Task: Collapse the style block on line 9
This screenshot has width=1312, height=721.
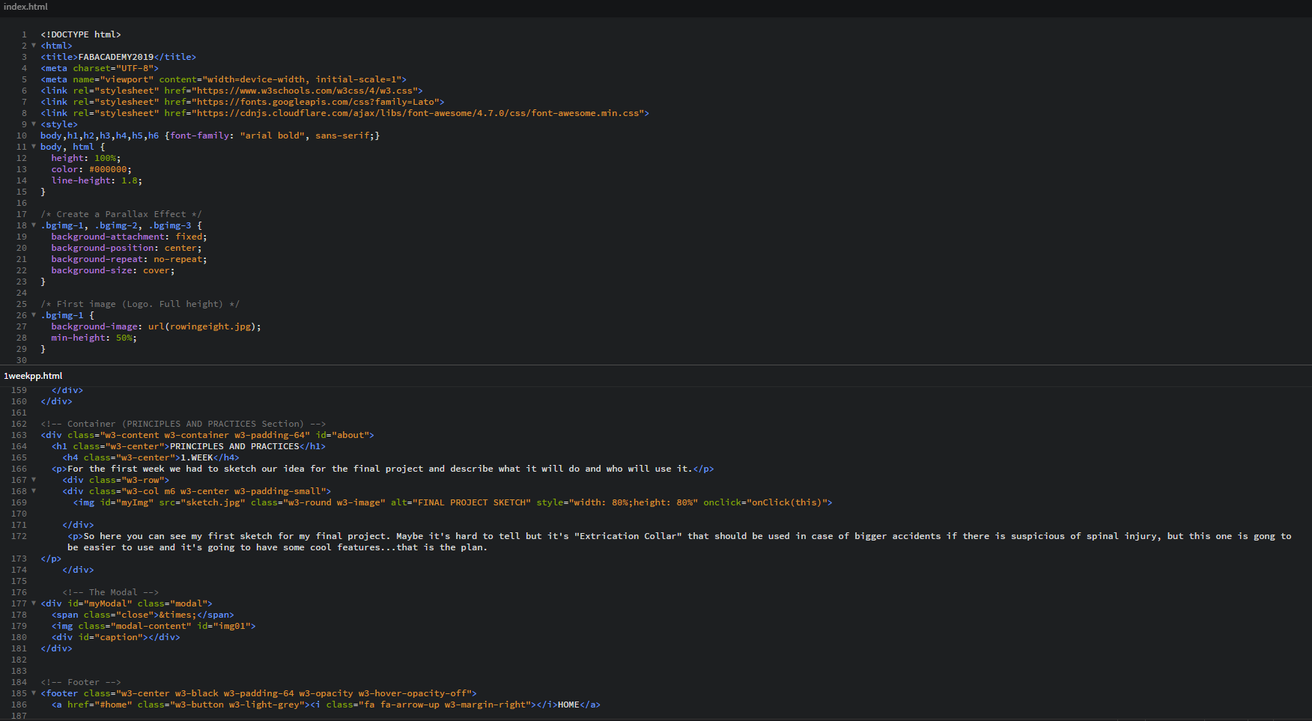Action: point(33,124)
